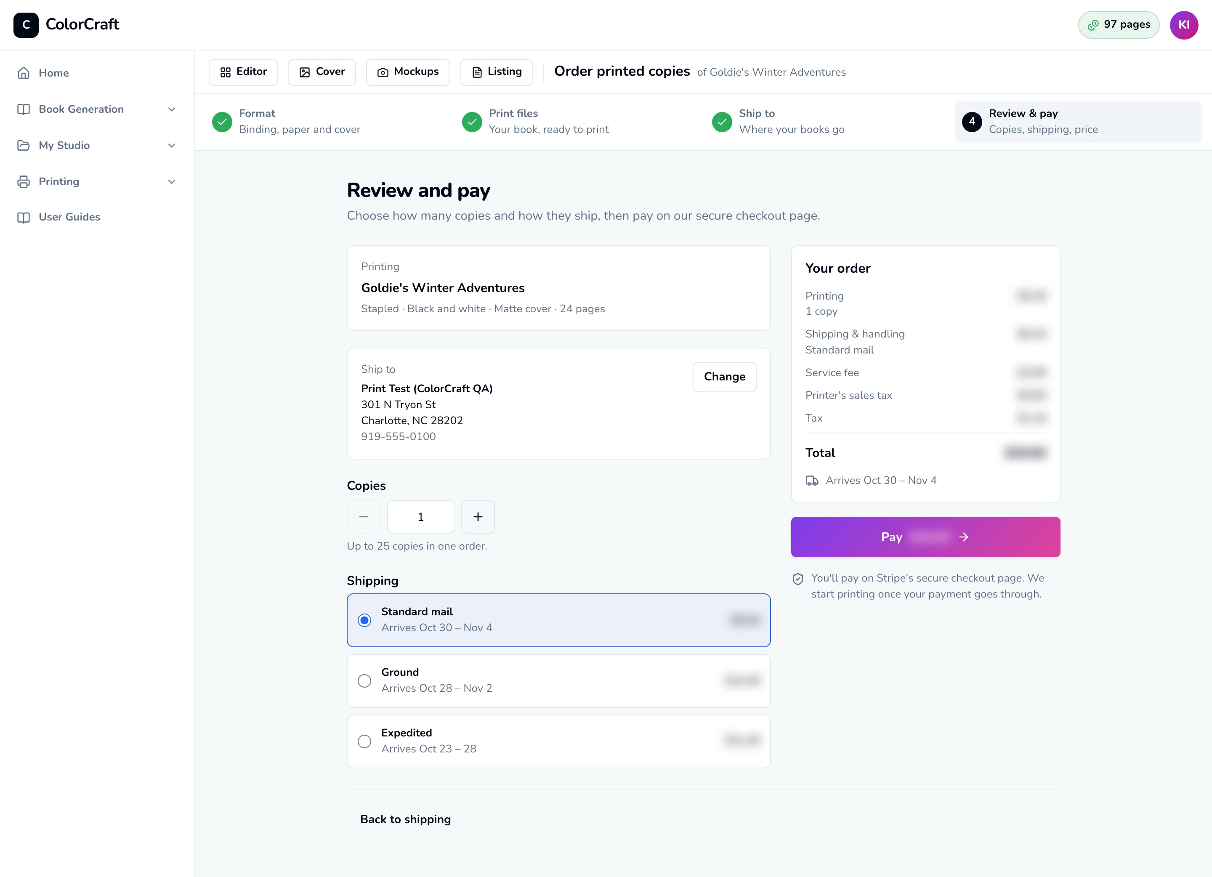Click the phone number 919-555-0100
Screen dimensions: 1212x877
pyautogui.click(x=399, y=437)
